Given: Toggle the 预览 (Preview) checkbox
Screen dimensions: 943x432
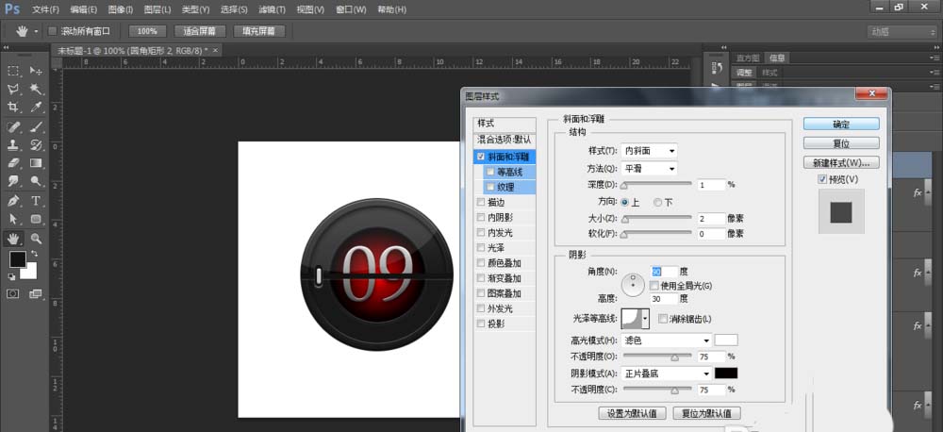Looking at the screenshot, I should [x=822, y=179].
